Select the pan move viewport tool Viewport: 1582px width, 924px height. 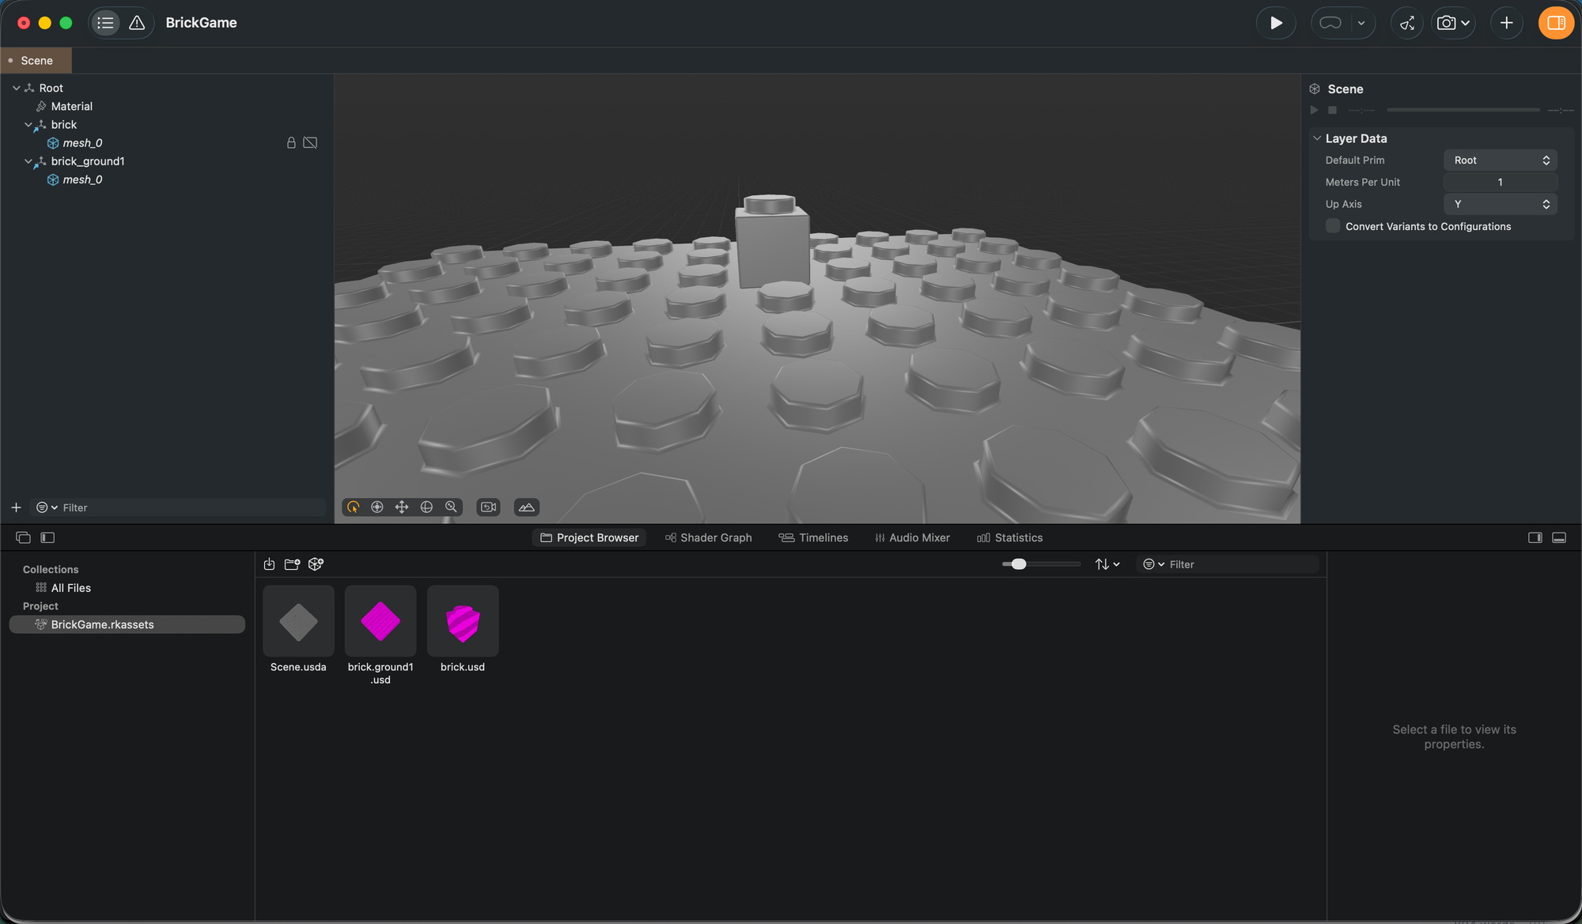tap(402, 507)
